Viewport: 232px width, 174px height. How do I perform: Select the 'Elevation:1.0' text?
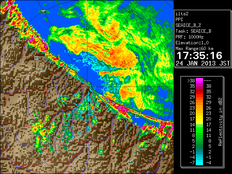[192, 43]
